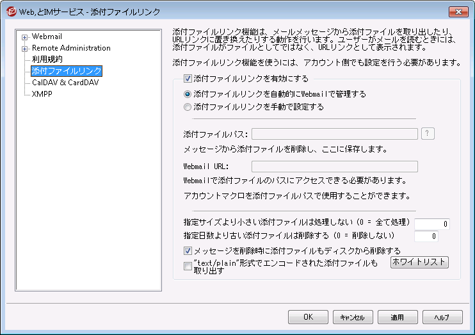Toggle 添付ファイルリンクを有効にする checkbox
Viewport: 475px width, 335px height.
[188, 79]
